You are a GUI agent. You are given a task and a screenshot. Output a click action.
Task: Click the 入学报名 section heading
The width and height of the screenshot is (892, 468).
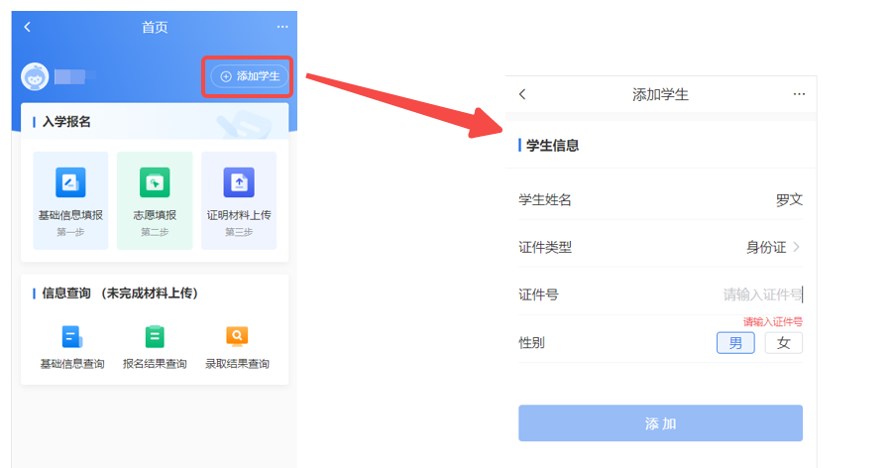[x=66, y=122]
